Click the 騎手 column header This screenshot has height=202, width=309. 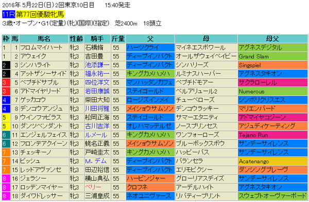[97, 39]
